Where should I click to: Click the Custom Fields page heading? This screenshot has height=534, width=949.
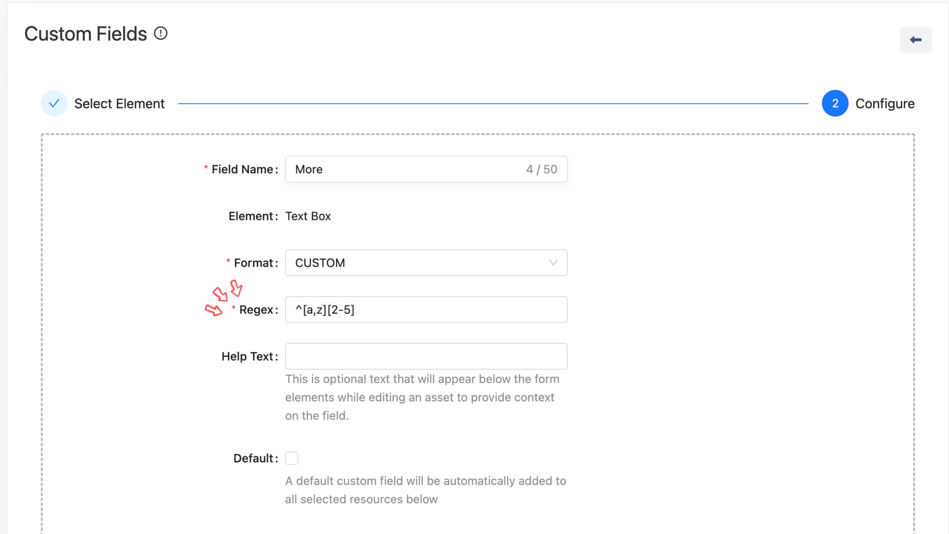(86, 34)
